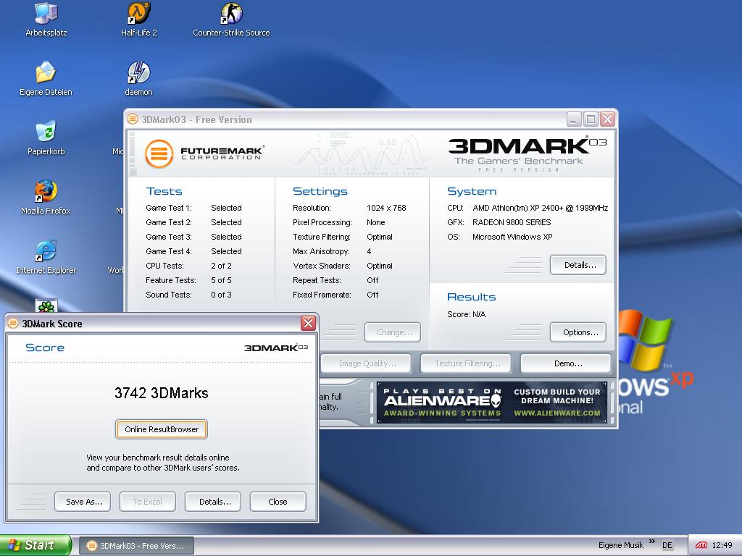Image resolution: width=742 pixels, height=556 pixels.
Task: Click the Game Test 1 row
Action: tap(193, 208)
